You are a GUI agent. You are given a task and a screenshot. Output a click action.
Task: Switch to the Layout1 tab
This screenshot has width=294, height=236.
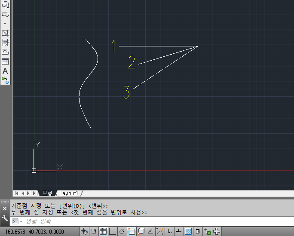tap(69, 193)
